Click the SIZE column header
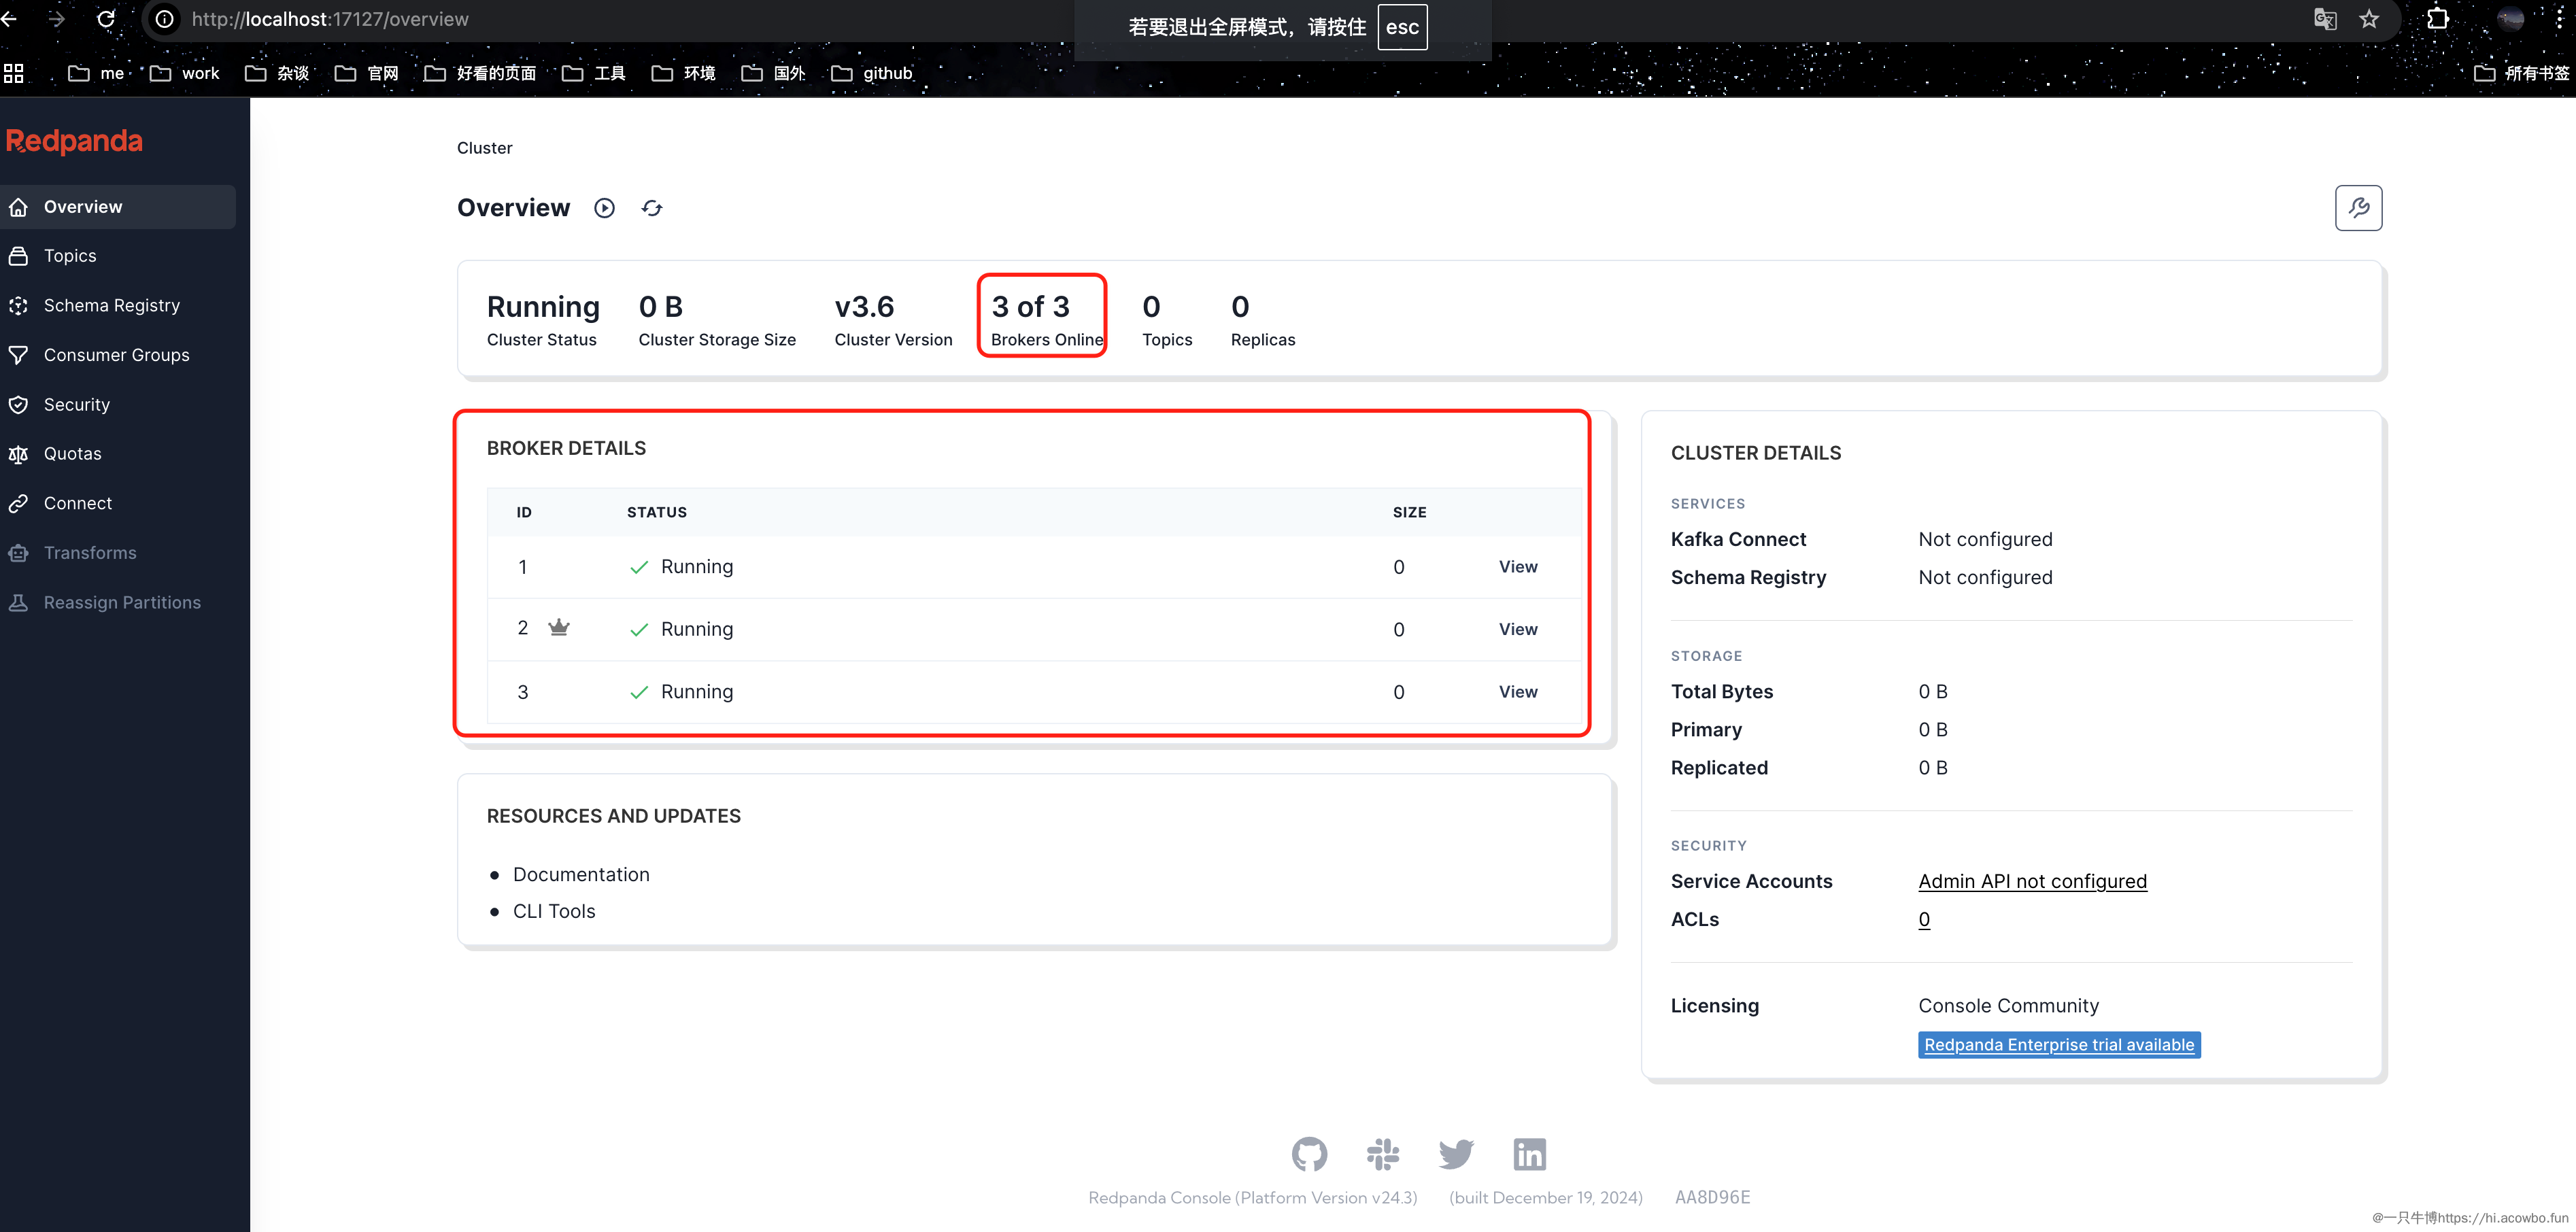The image size is (2576, 1232). click(x=1409, y=513)
